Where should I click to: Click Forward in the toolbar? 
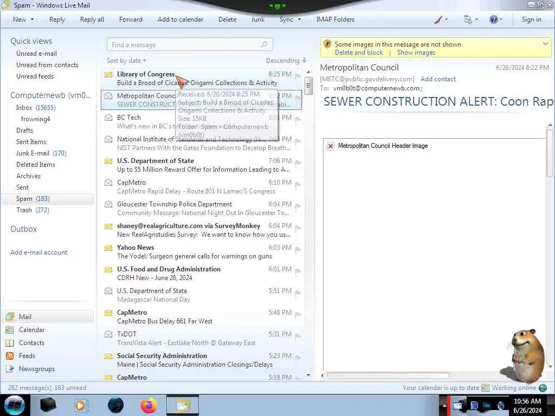[131, 19]
